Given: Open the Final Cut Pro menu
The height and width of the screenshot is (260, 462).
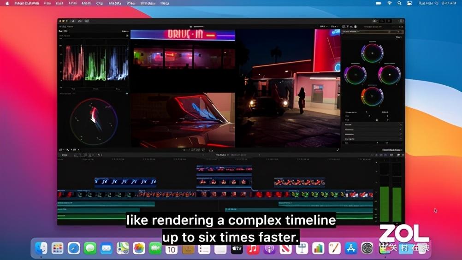Looking at the screenshot, I should point(27,3).
